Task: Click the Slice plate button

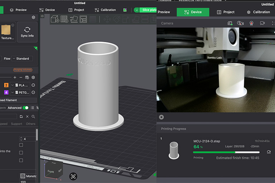Action: coord(148,10)
